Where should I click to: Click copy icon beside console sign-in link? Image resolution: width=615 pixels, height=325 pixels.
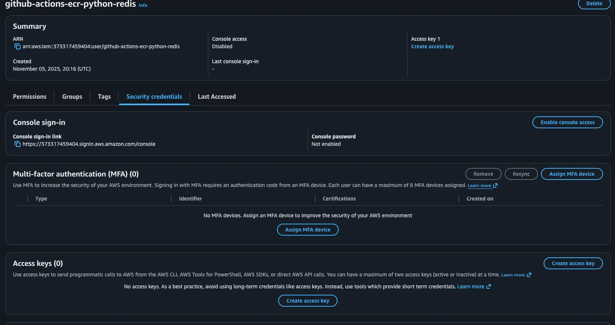(x=17, y=144)
